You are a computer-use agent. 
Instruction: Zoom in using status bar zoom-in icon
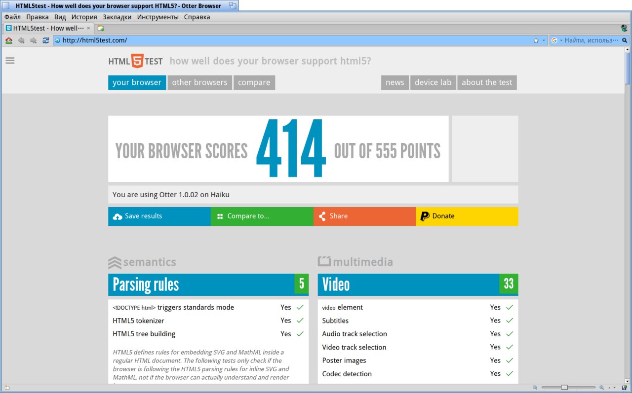601,388
